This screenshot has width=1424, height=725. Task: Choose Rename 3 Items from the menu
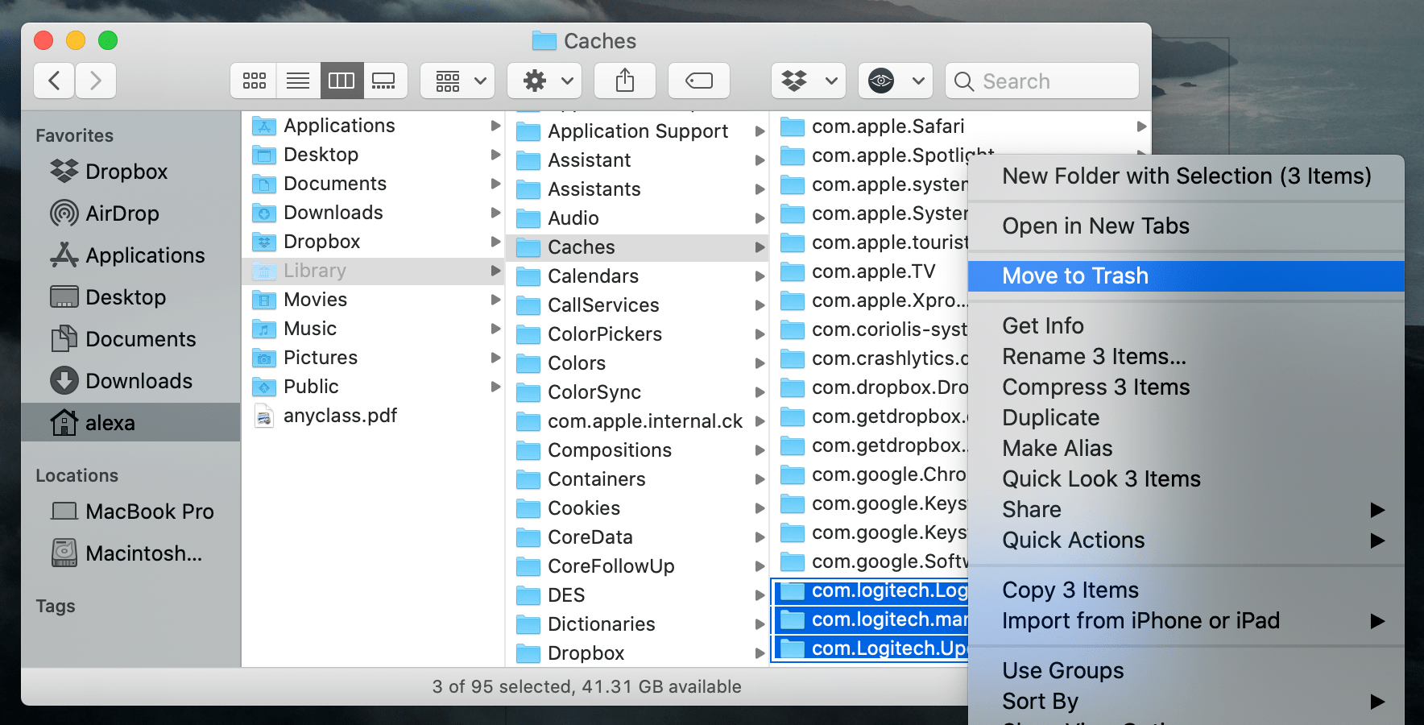coord(1094,356)
